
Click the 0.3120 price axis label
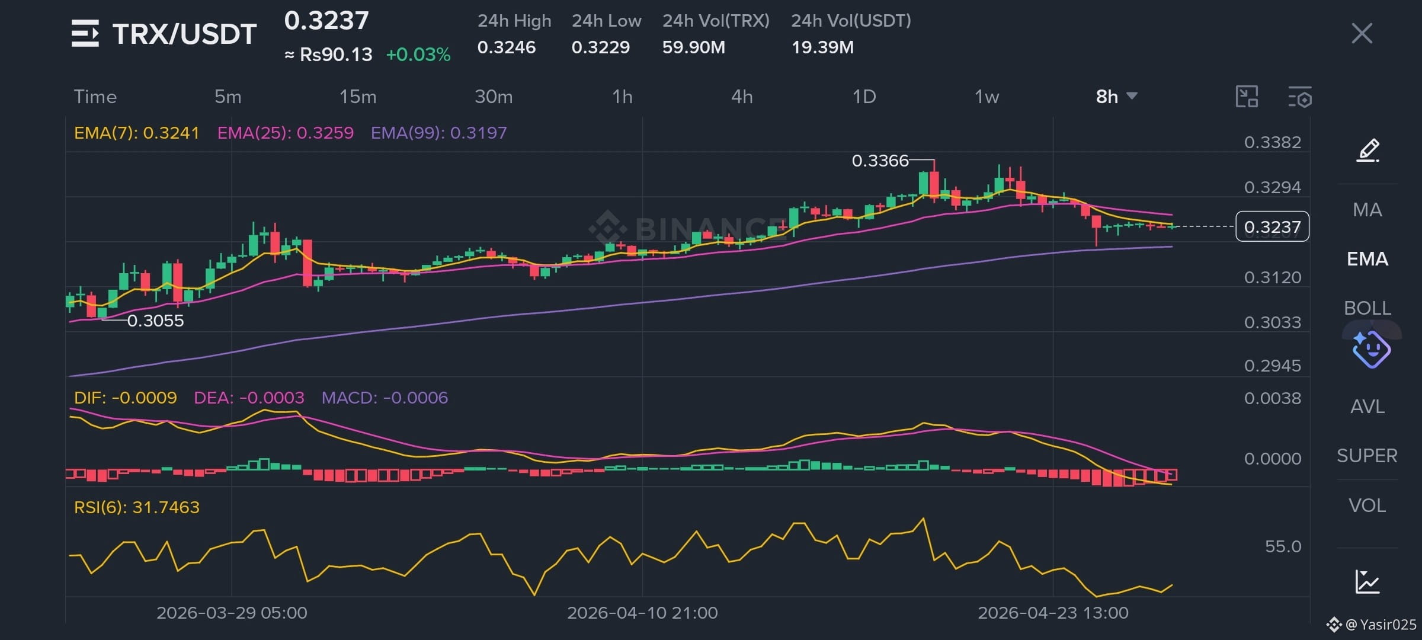click(1273, 277)
